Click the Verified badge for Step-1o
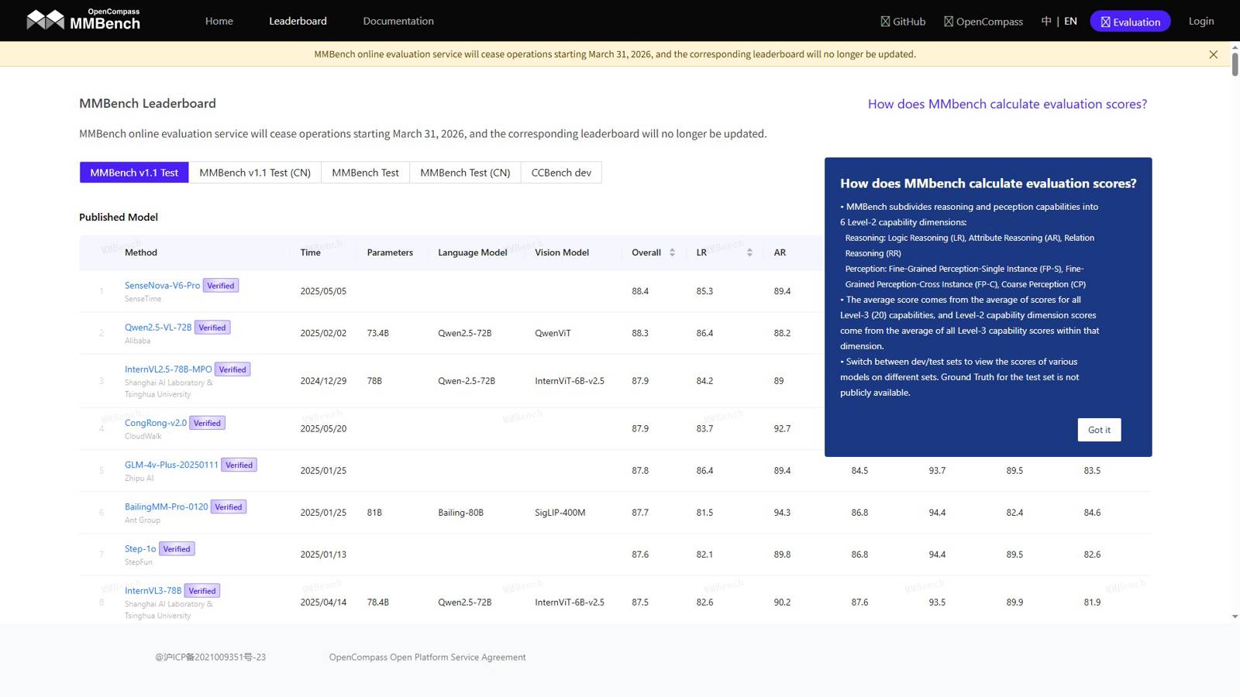 177,549
